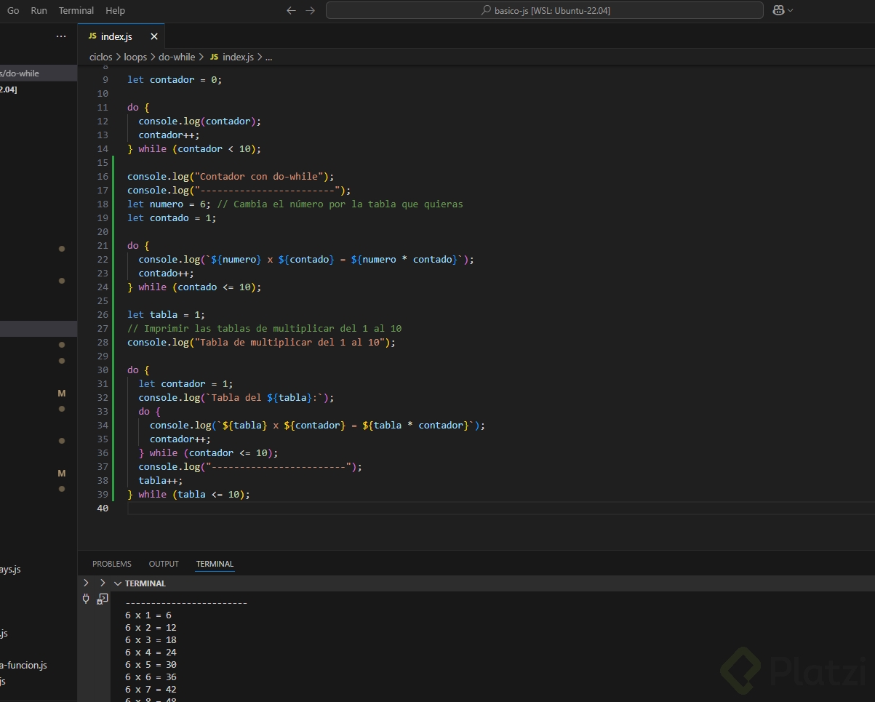Go forward using the right arrow
Screen dimensions: 875x702
[x=311, y=10]
